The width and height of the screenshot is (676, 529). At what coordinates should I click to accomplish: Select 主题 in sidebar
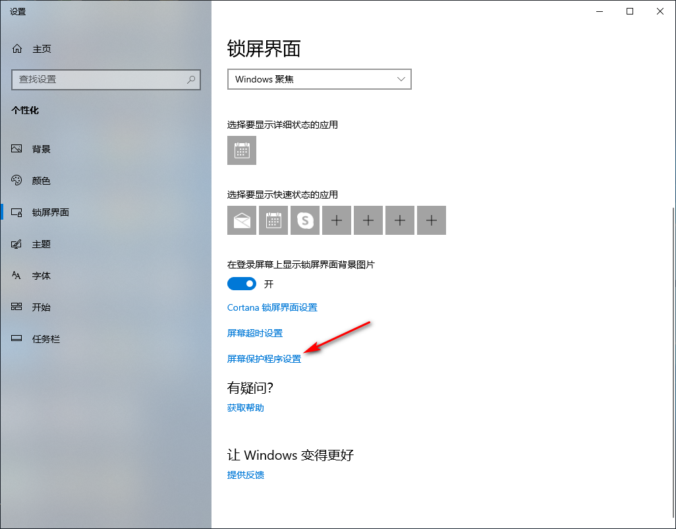point(41,244)
